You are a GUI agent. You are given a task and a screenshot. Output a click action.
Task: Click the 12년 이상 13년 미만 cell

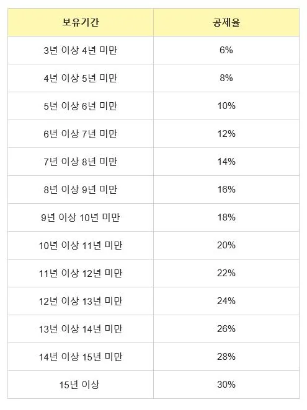click(x=81, y=301)
